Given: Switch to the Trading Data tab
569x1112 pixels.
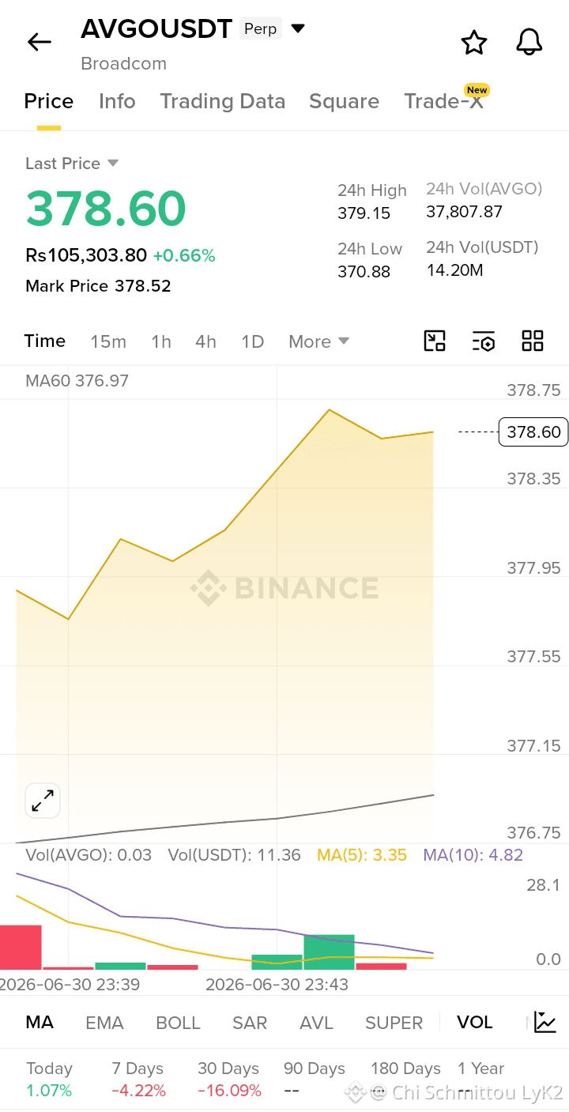Looking at the screenshot, I should pos(222,101).
